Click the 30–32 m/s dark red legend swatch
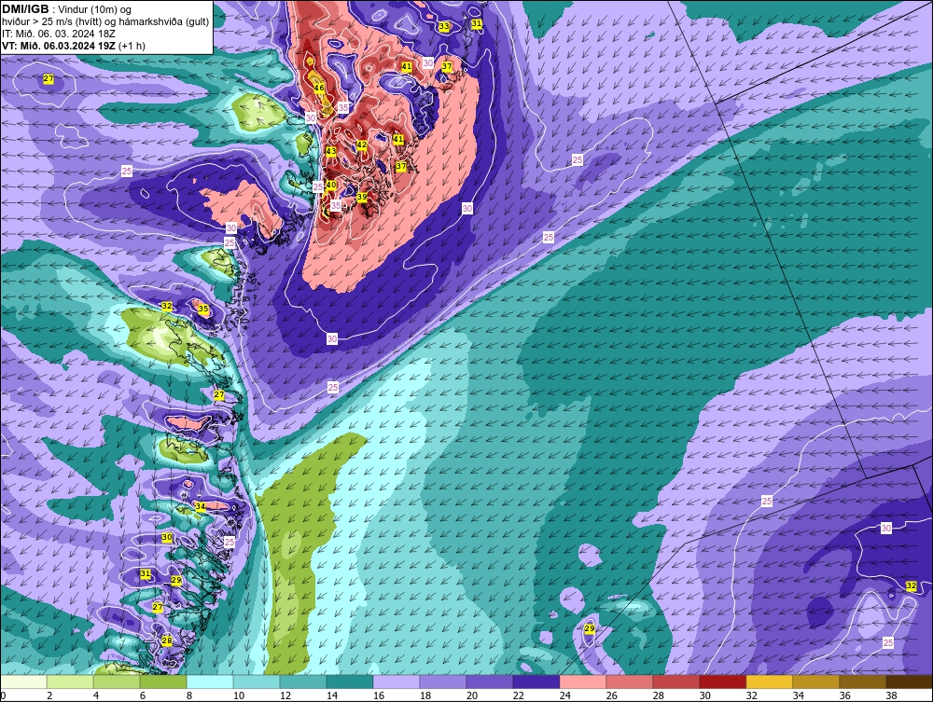This screenshot has width=933, height=702. click(723, 681)
